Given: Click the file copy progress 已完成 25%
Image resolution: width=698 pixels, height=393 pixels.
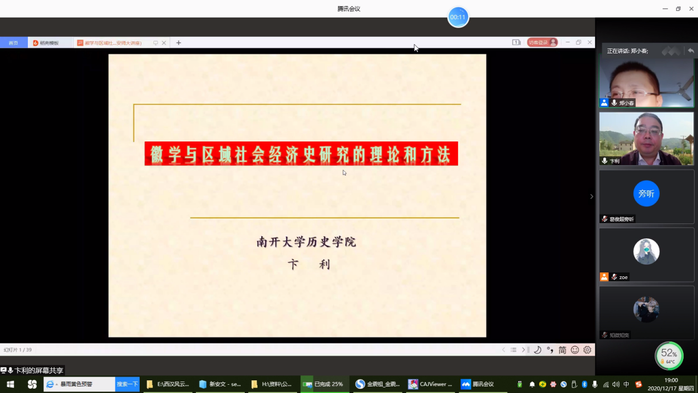Looking at the screenshot, I should point(325,384).
